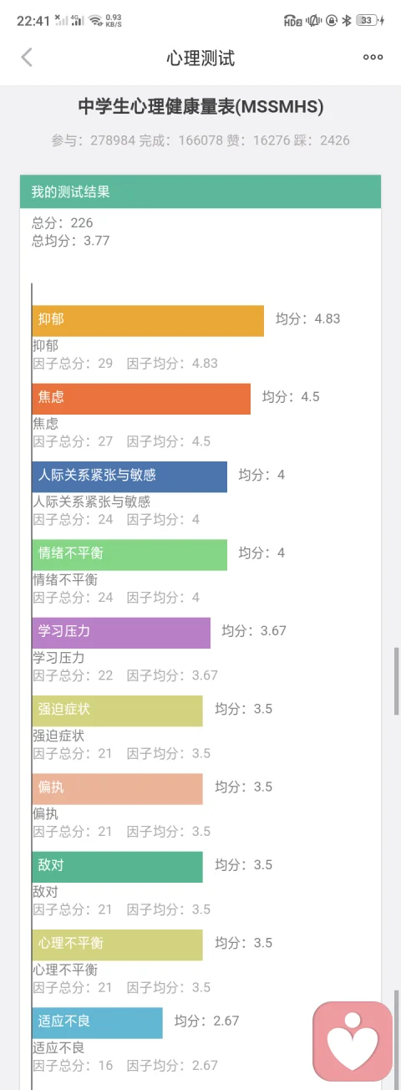Tap the battery indicator in status bar
Screen dimensions: 401x1090
(x=369, y=20)
